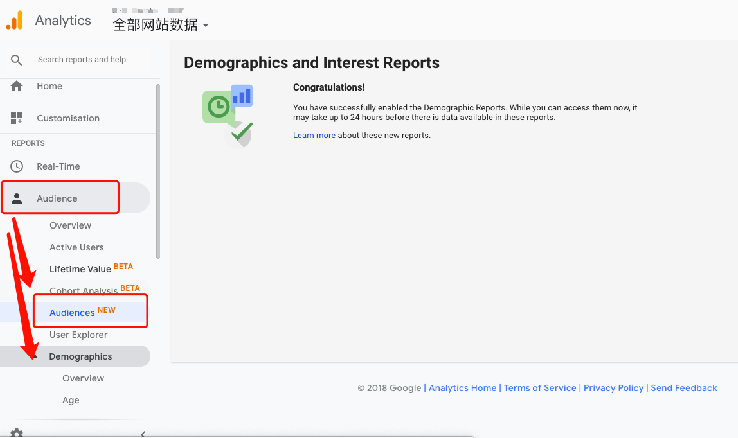The height and width of the screenshot is (438, 738).
Task: Click the Send Feedback link
Action: point(685,388)
